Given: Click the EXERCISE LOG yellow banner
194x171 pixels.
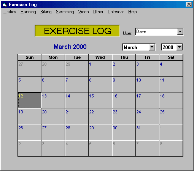Looking at the screenshot, I should (x=77, y=31).
